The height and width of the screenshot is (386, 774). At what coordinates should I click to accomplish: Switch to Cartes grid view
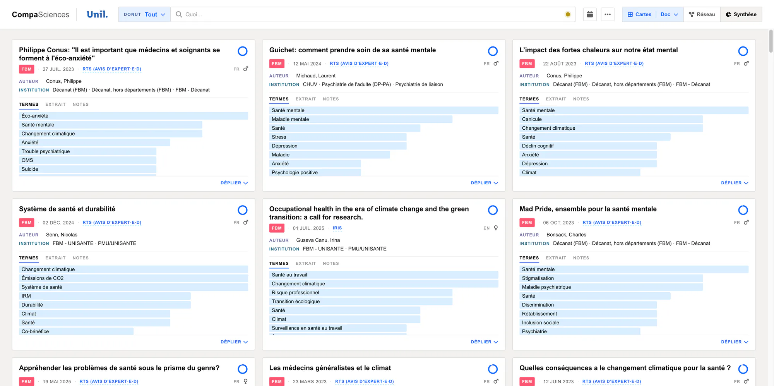tap(639, 14)
